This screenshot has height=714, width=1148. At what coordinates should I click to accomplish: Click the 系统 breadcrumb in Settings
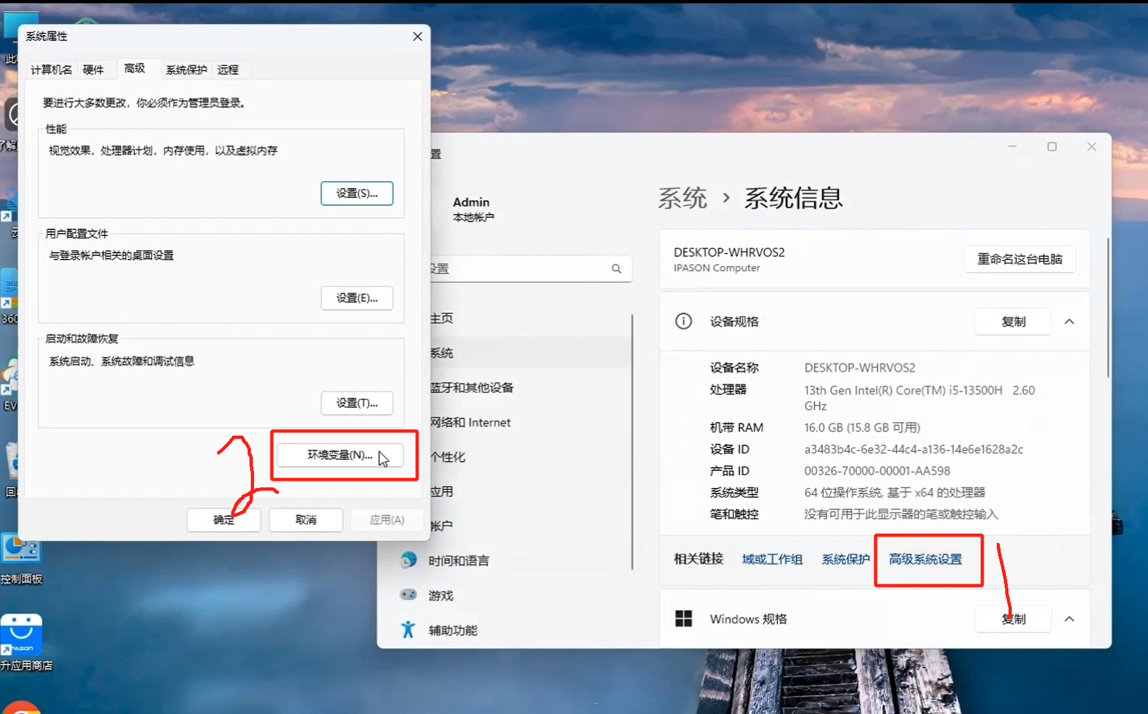coord(682,198)
